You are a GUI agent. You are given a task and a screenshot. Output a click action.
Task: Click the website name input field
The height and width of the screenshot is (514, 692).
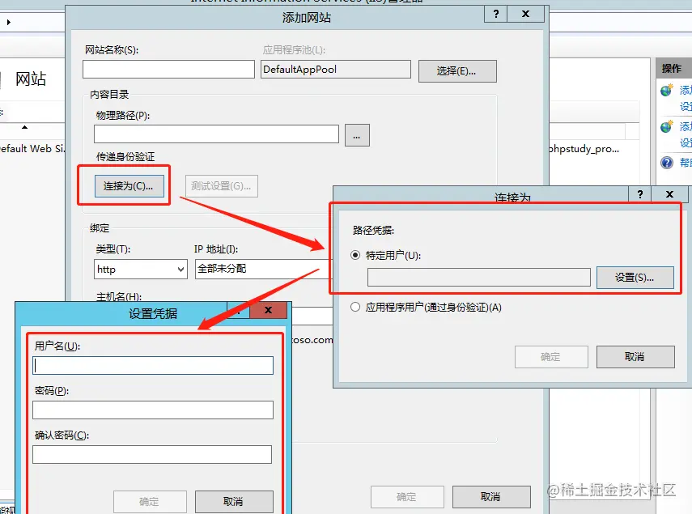pos(168,70)
